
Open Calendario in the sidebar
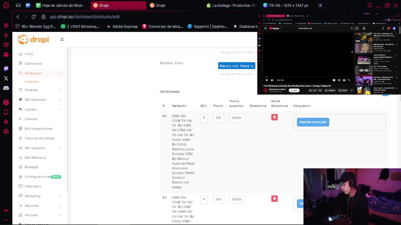(x=33, y=187)
